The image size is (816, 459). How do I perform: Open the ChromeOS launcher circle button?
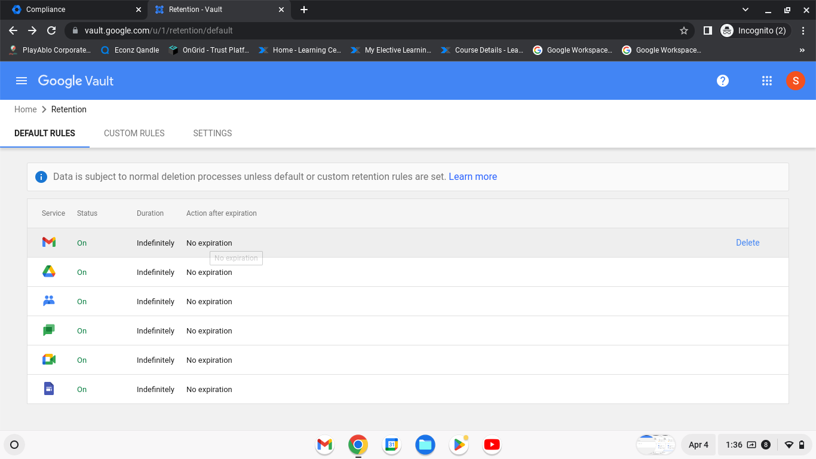(14, 445)
